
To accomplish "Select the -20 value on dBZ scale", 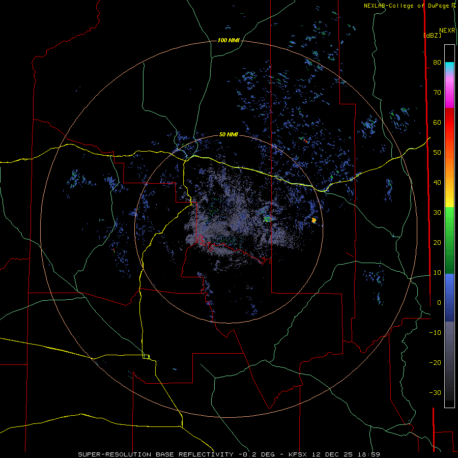I will pyautogui.click(x=435, y=362).
